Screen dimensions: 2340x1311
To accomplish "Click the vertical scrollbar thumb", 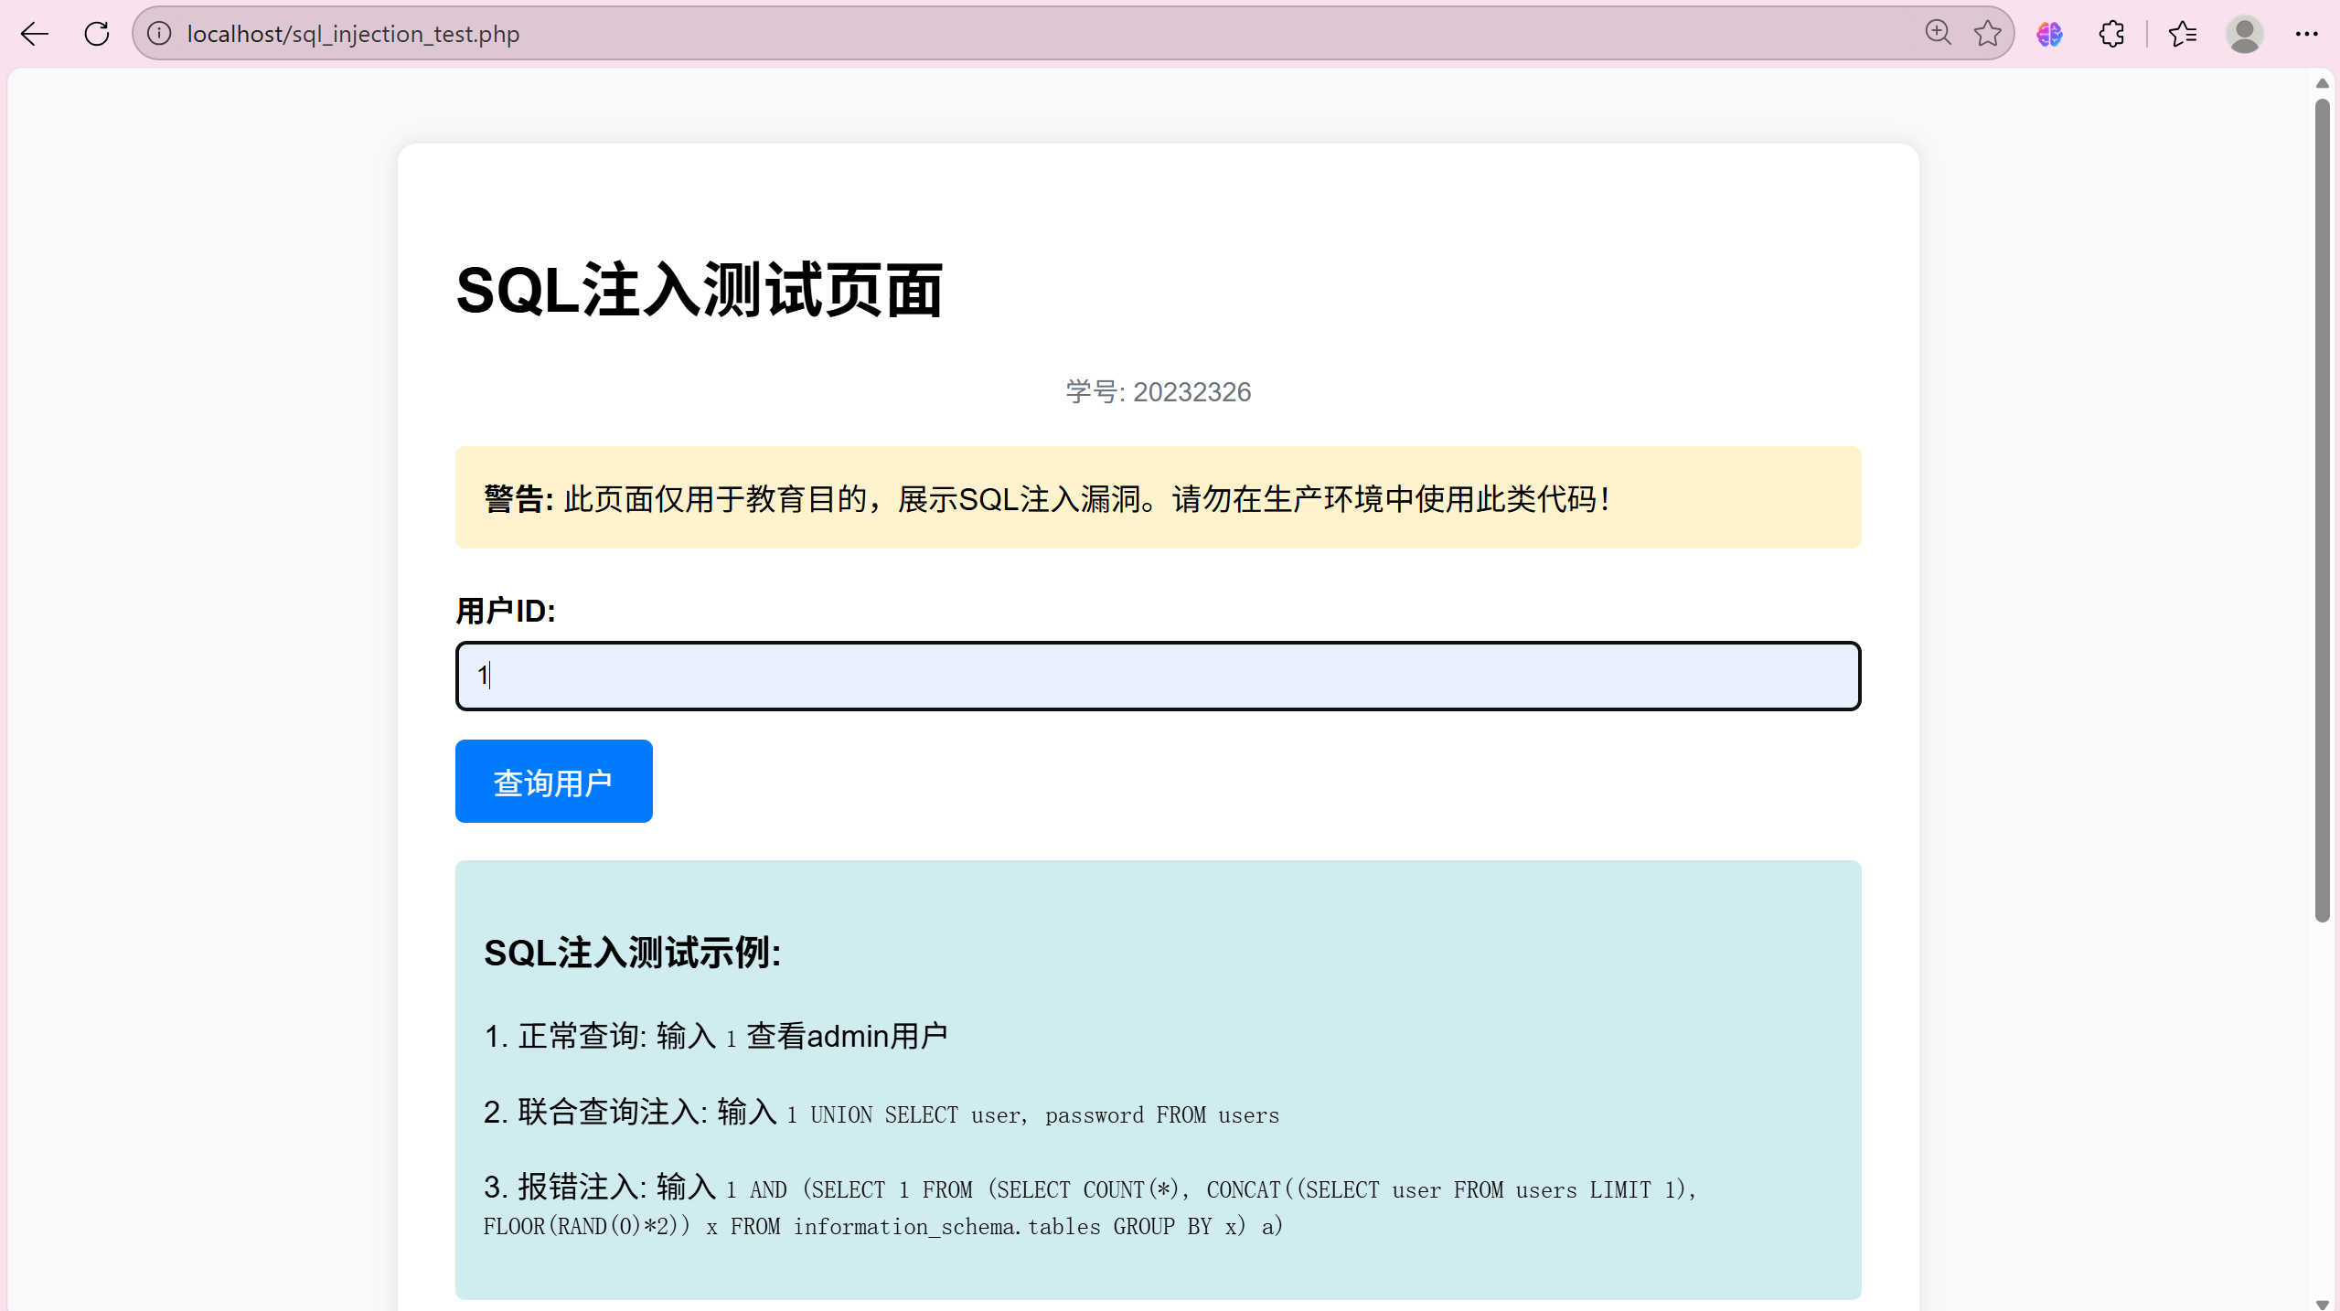I will [2322, 512].
